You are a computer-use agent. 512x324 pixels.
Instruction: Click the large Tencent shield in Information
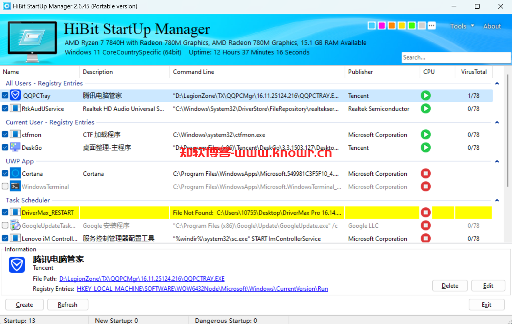(17, 265)
